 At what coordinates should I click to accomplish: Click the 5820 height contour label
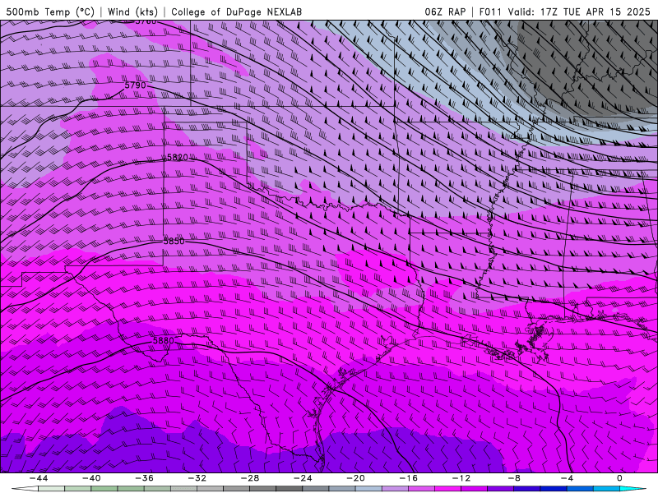[178, 157]
